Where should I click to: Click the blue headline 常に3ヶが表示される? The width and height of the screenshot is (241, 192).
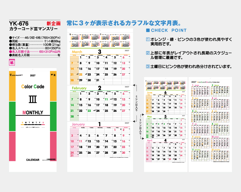[x=124, y=23]
